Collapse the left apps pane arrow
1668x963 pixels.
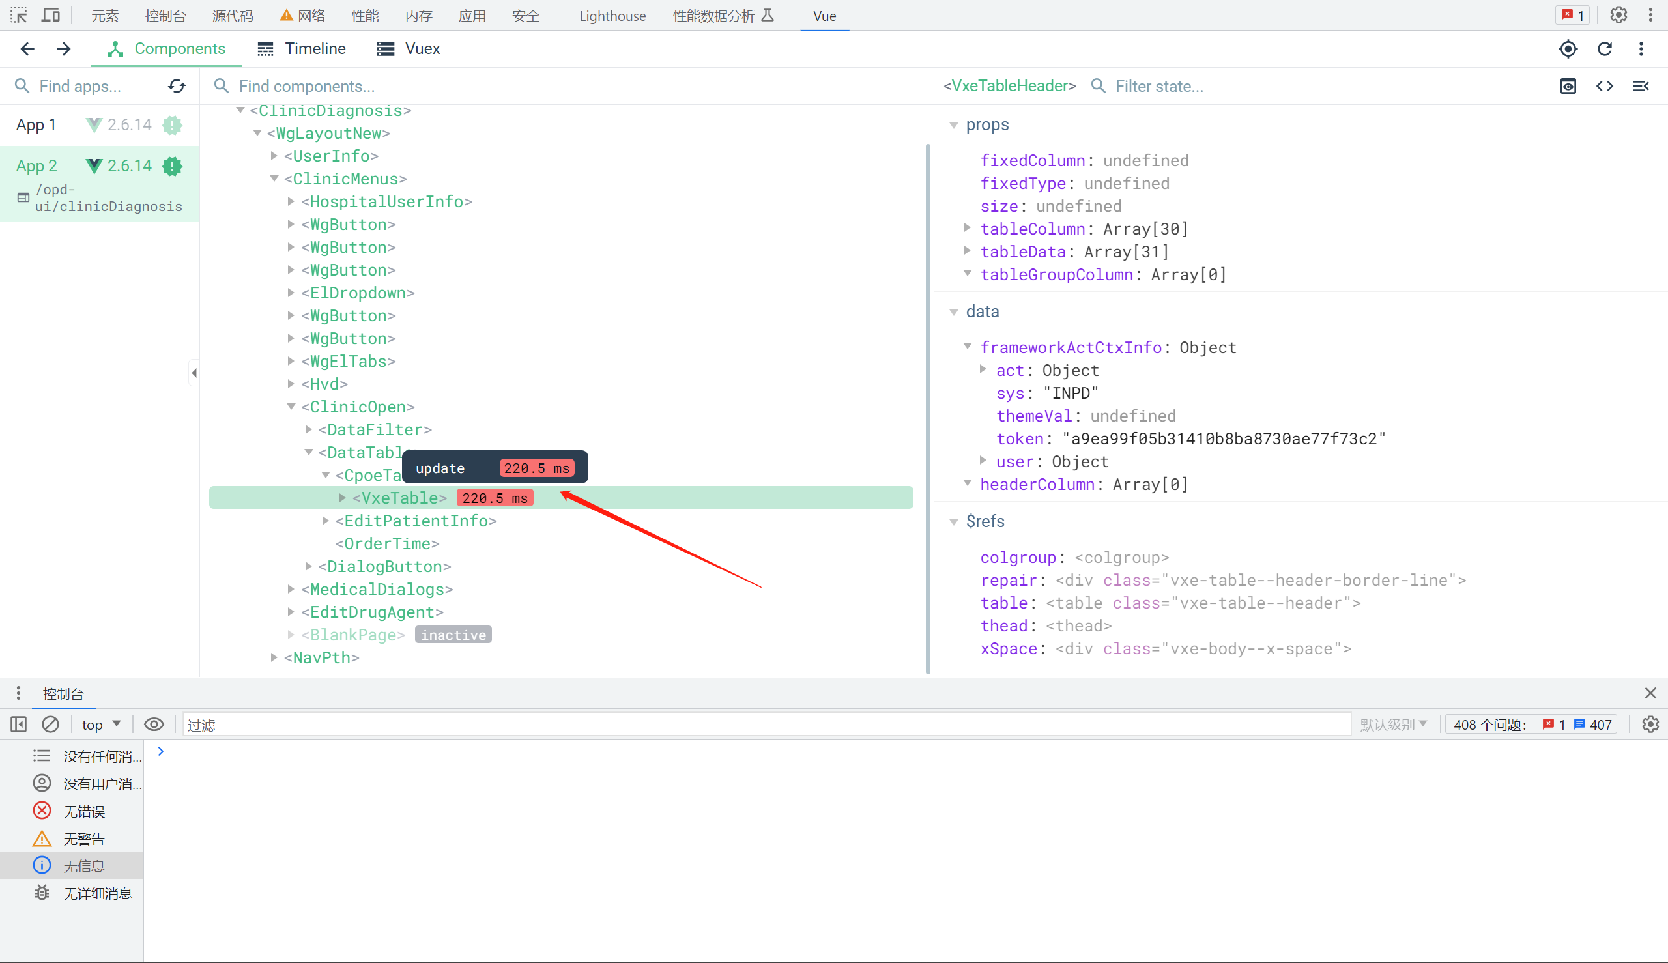click(194, 373)
